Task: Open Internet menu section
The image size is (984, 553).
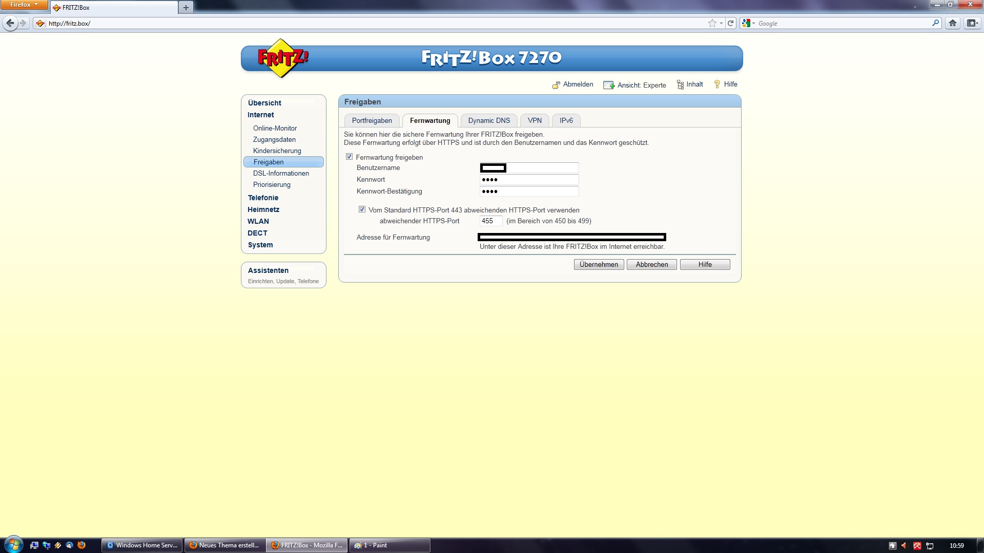Action: tap(260, 115)
